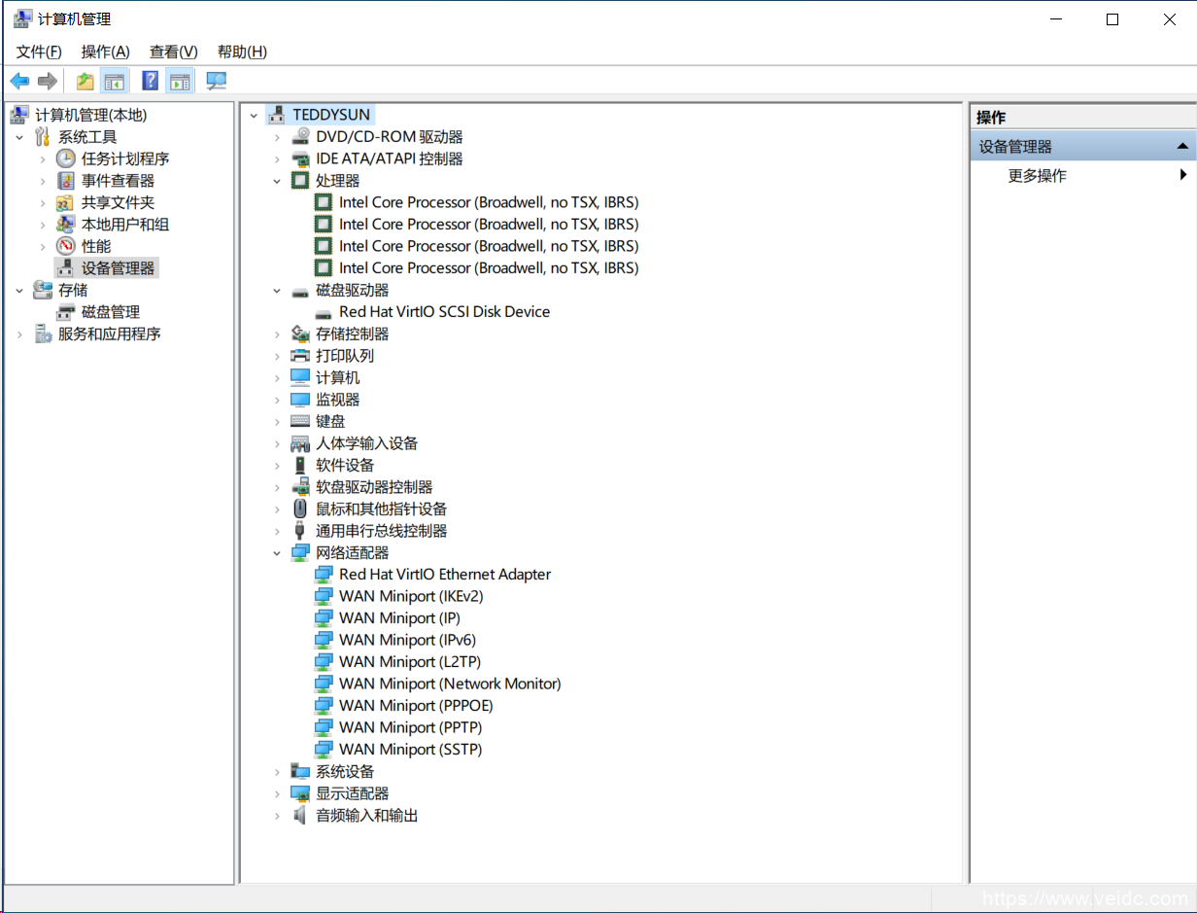Toggle the show/hide console tree toolbar button

click(115, 82)
